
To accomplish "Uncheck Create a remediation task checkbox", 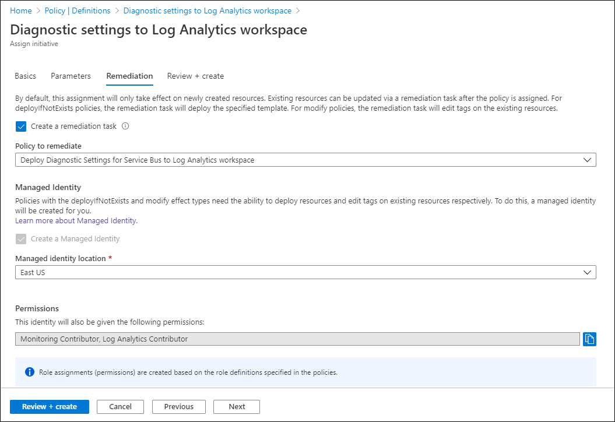I will pyautogui.click(x=21, y=126).
